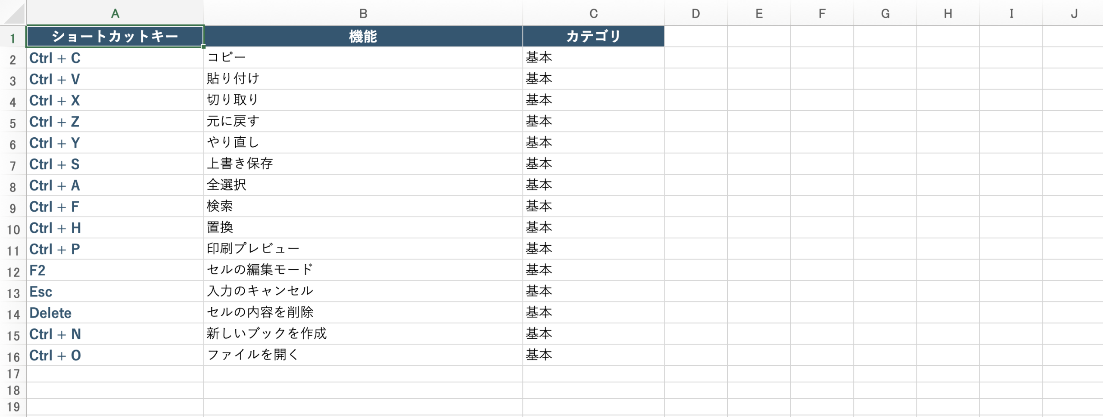Click the ファイルを開く cell

(x=363, y=355)
